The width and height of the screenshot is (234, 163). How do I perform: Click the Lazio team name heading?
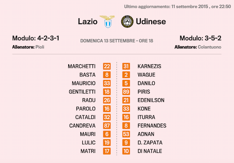click(x=87, y=21)
